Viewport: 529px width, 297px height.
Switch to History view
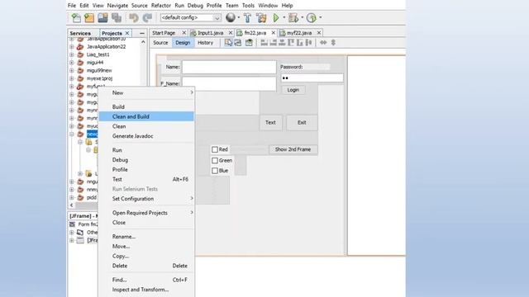pos(206,42)
